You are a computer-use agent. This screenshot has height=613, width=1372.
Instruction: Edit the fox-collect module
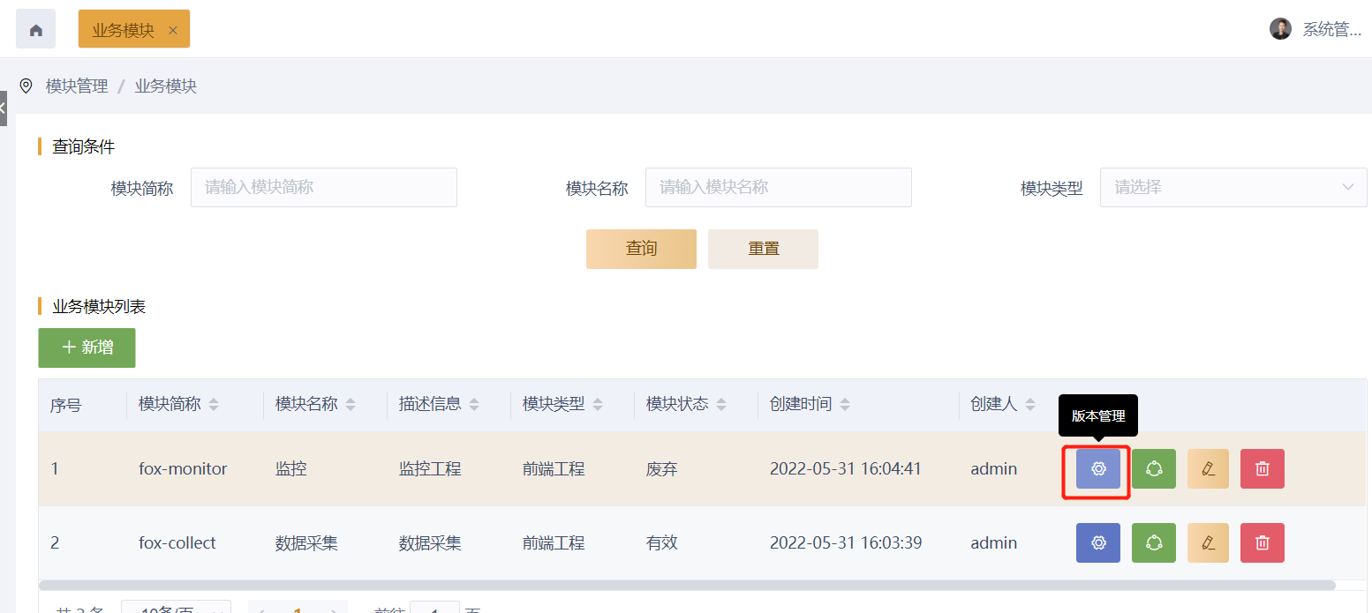click(1208, 543)
